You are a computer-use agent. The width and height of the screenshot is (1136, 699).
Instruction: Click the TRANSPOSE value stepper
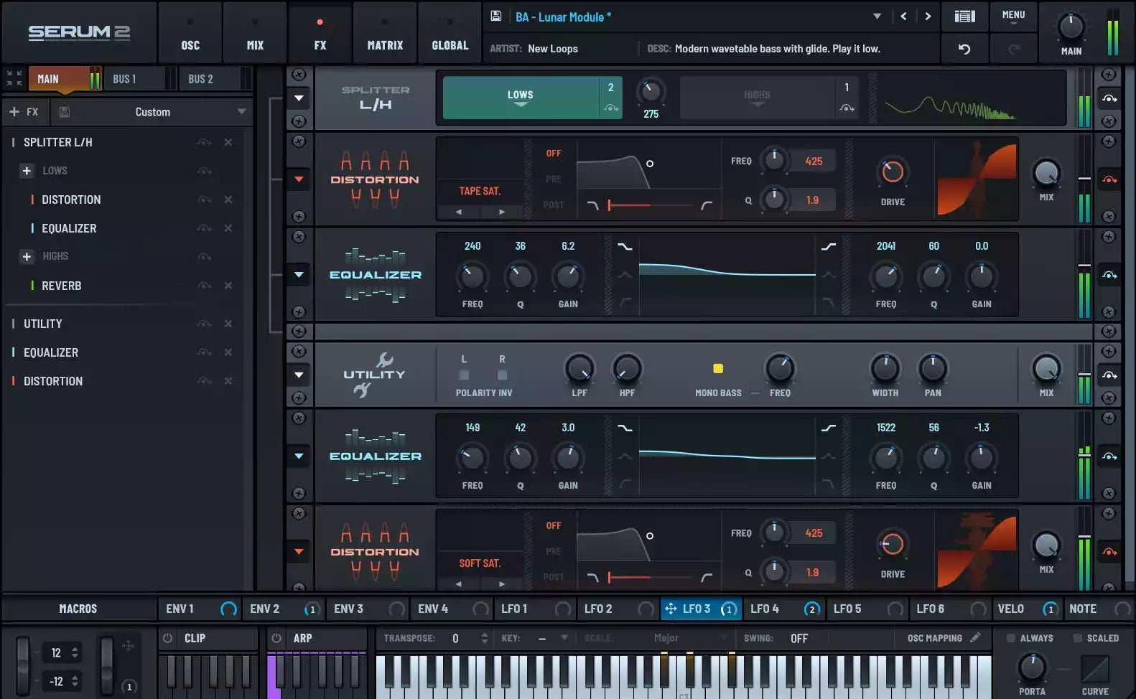[x=485, y=638]
